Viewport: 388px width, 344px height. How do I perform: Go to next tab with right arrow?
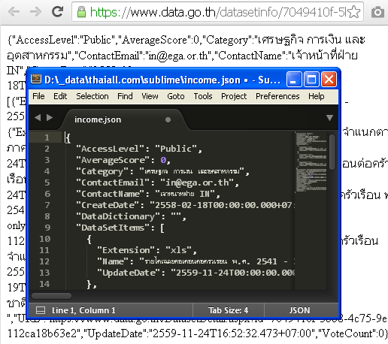point(50,117)
